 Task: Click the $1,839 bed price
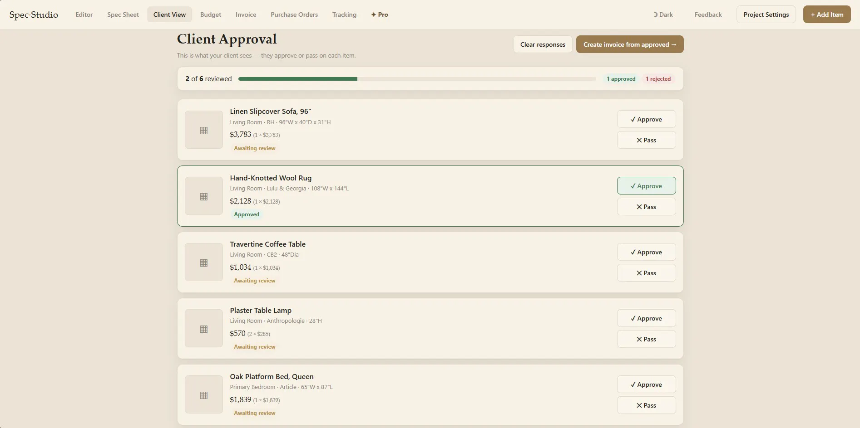240,399
